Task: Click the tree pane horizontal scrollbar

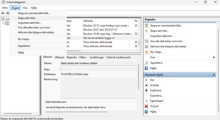Action: coord(18,114)
